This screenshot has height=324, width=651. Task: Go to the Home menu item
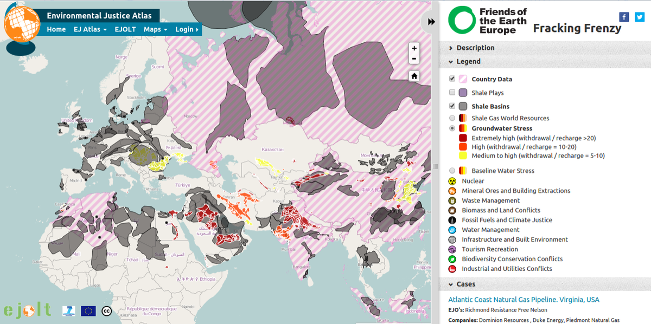coord(56,29)
